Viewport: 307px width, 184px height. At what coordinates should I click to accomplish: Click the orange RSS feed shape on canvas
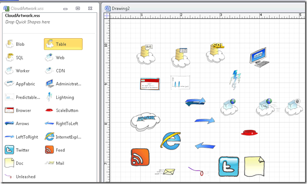140,157
